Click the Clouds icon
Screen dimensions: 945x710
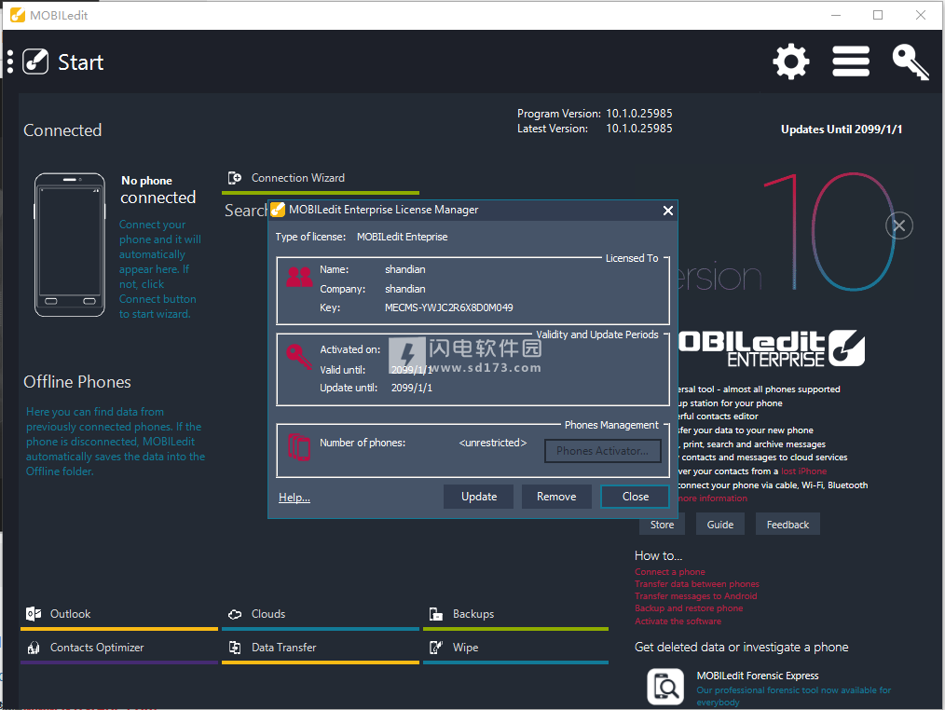click(x=235, y=614)
